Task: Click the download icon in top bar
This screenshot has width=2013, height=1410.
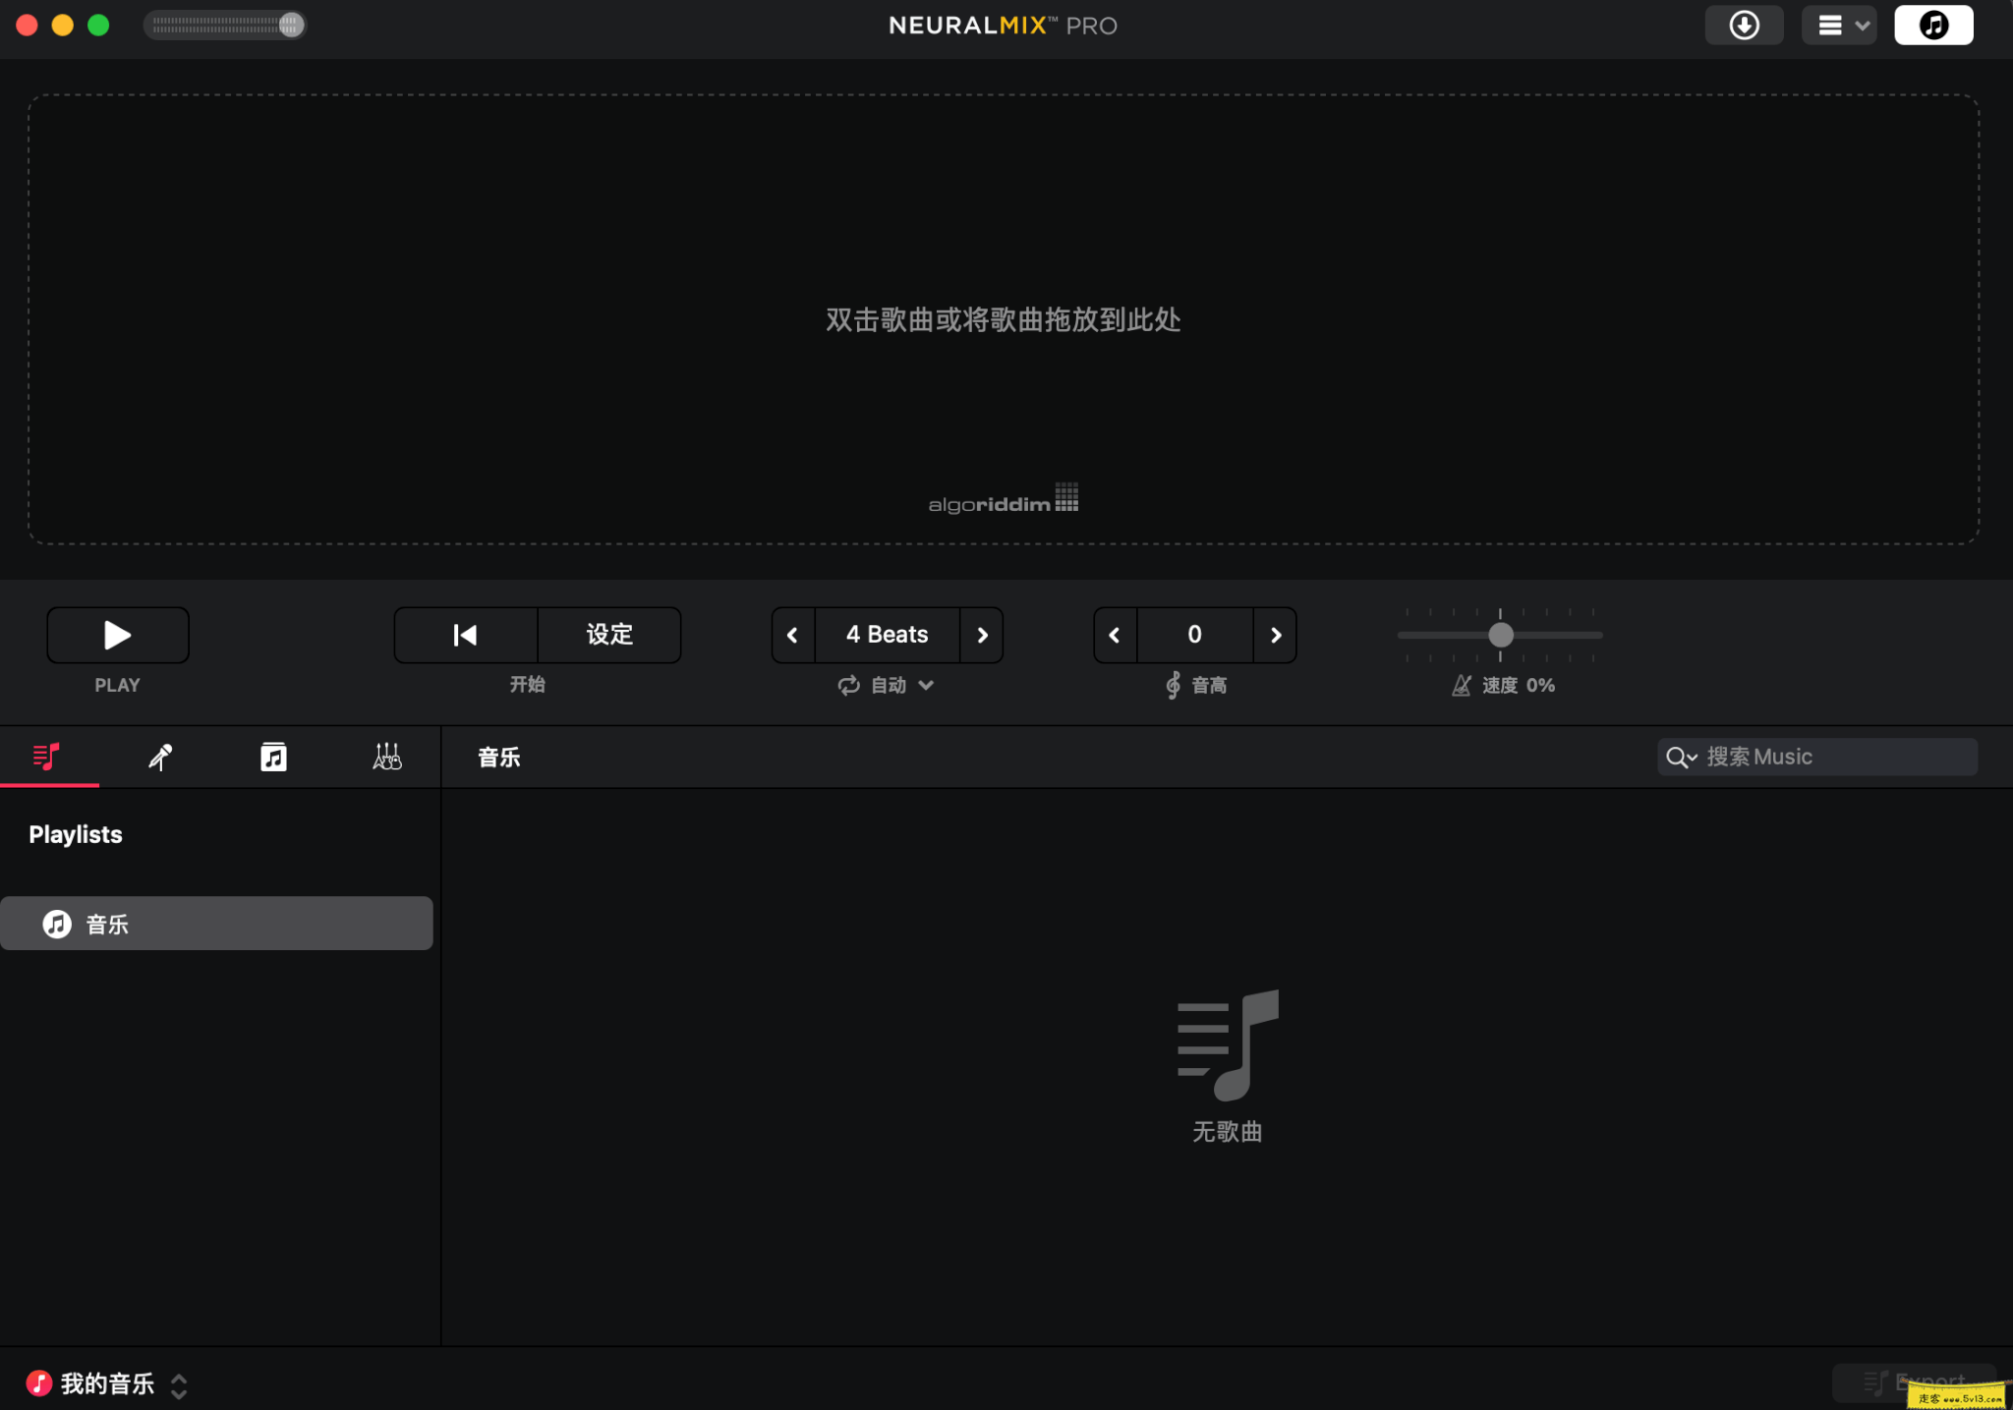Action: point(1743,25)
